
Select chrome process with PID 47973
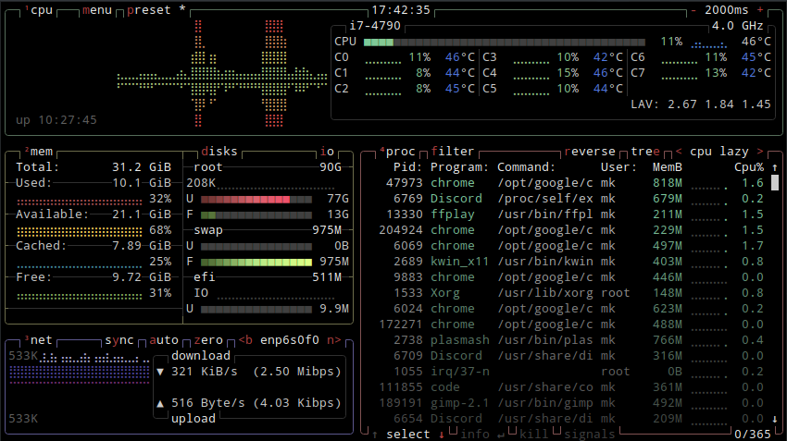click(x=571, y=183)
